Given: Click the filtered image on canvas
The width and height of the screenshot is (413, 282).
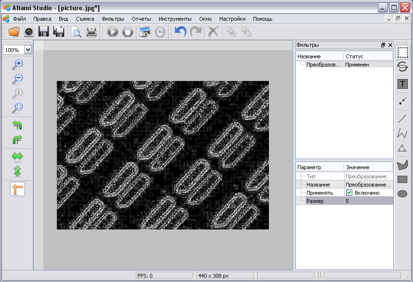Looking at the screenshot, I should [163, 155].
